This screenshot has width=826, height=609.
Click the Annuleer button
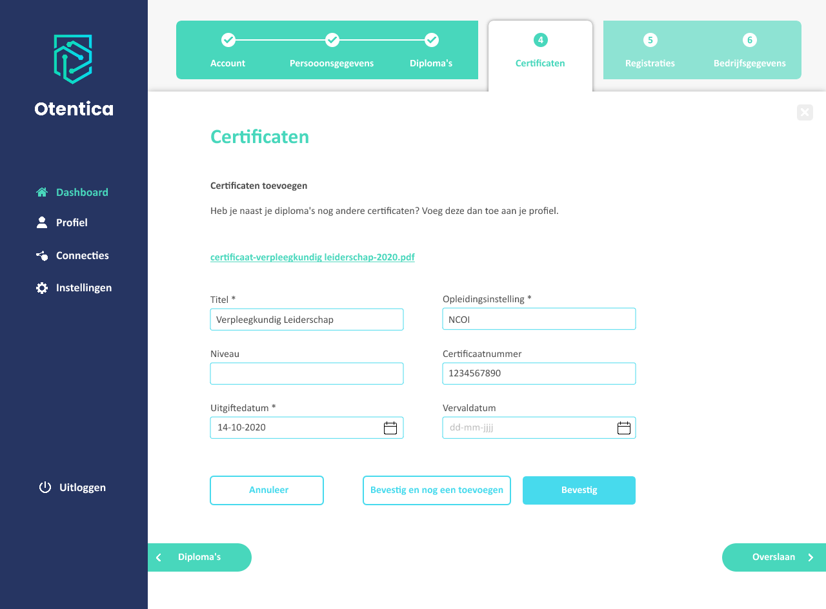[x=267, y=490]
